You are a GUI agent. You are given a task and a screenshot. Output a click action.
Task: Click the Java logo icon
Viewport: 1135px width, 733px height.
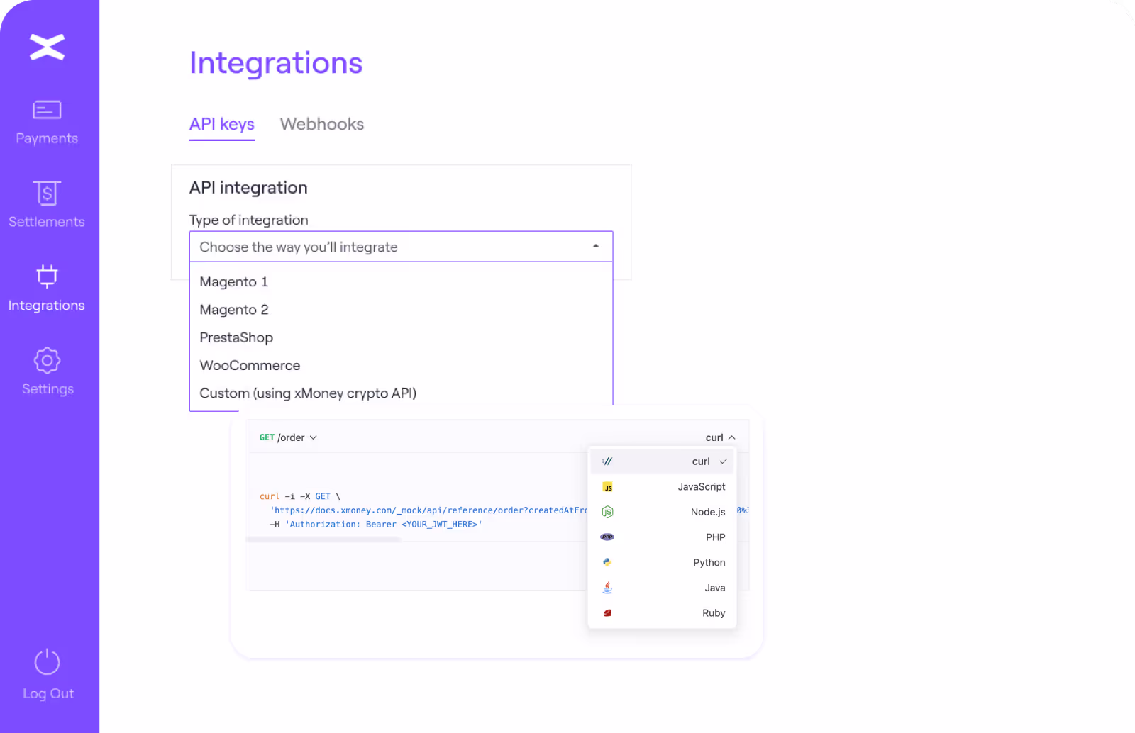[607, 588]
